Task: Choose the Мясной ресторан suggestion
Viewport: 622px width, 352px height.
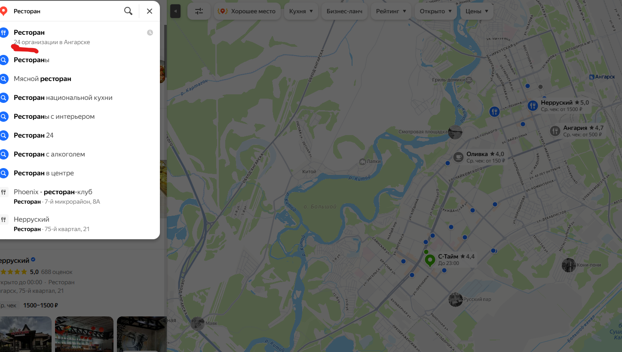Action: click(x=80, y=79)
